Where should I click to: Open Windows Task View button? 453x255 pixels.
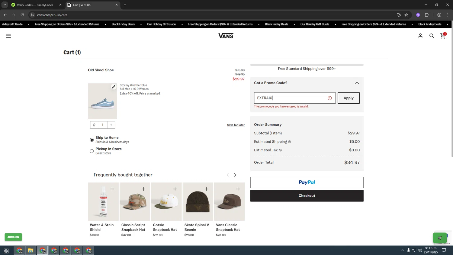[6, 250]
